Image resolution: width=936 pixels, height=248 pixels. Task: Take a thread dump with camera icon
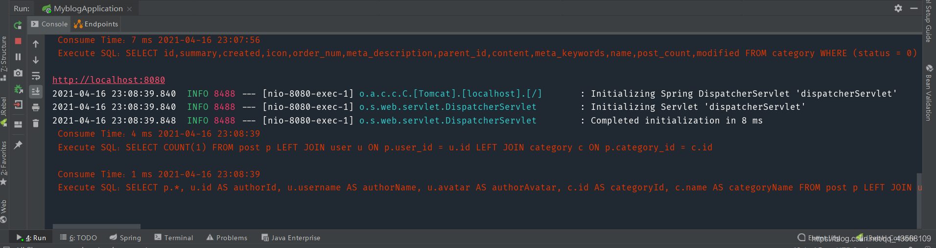[18, 73]
